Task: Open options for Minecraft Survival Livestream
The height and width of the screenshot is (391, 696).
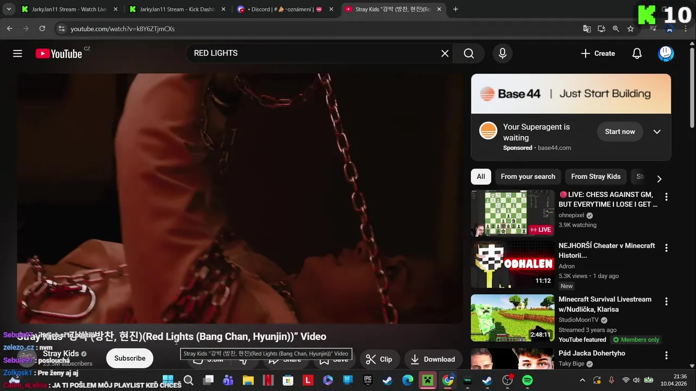Action: (667, 301)
